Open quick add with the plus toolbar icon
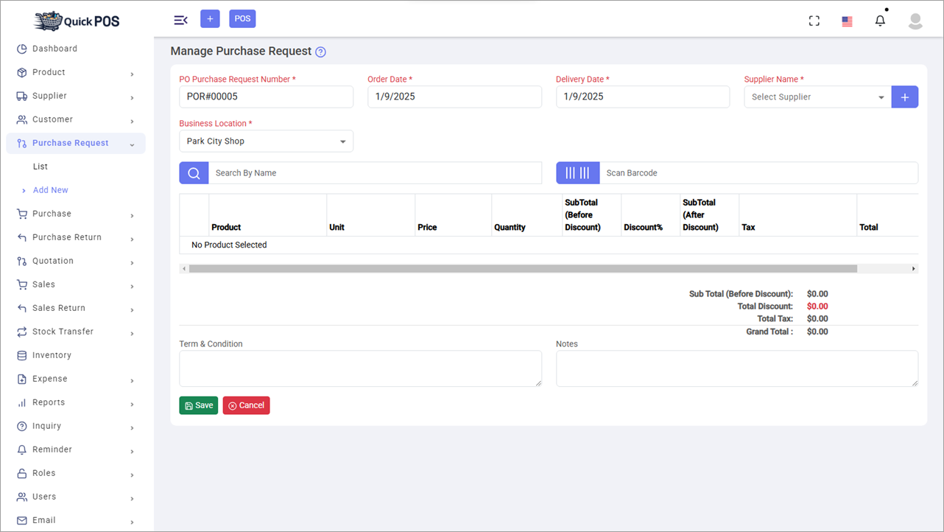Viewport: 944px width, 532px height. click(210, 18)
